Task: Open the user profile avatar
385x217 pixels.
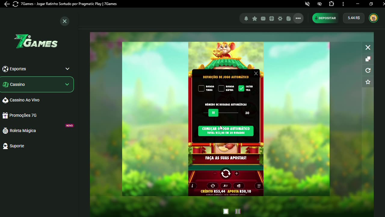Action: click(x=373, y=18)
